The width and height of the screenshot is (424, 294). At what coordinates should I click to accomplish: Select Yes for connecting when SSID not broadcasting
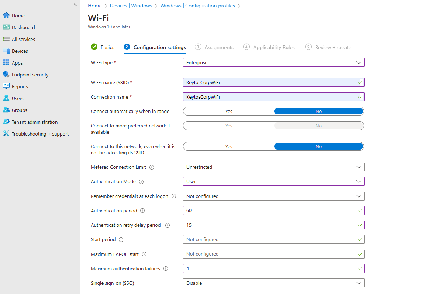[229, 147]
